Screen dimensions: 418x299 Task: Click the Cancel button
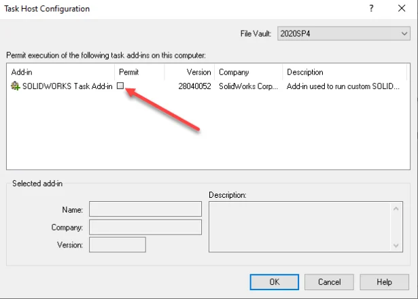pos(329,282)
